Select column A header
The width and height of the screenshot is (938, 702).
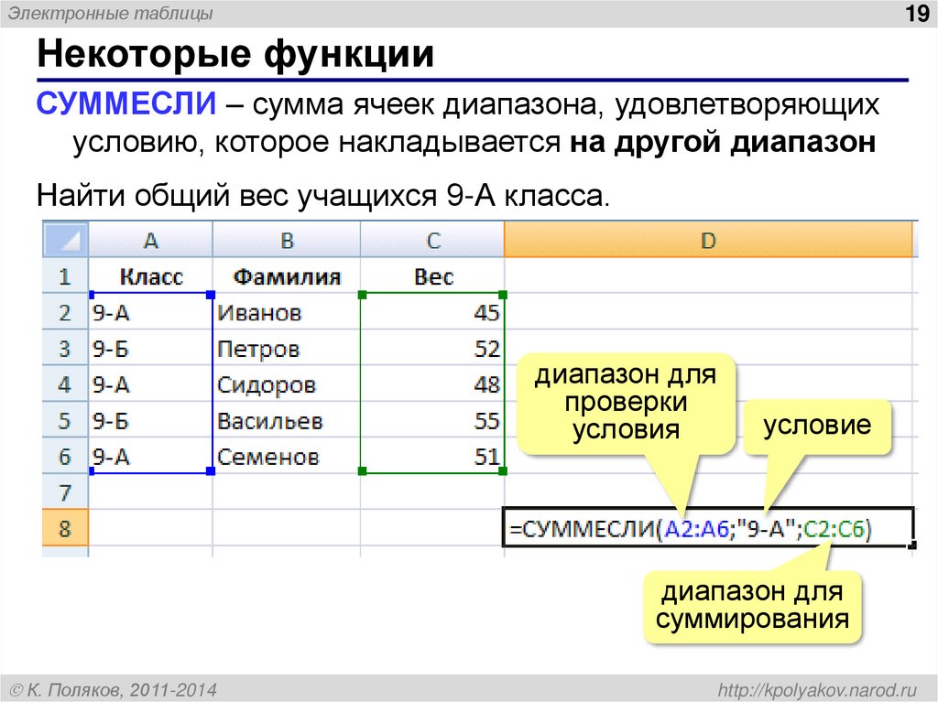150,240
